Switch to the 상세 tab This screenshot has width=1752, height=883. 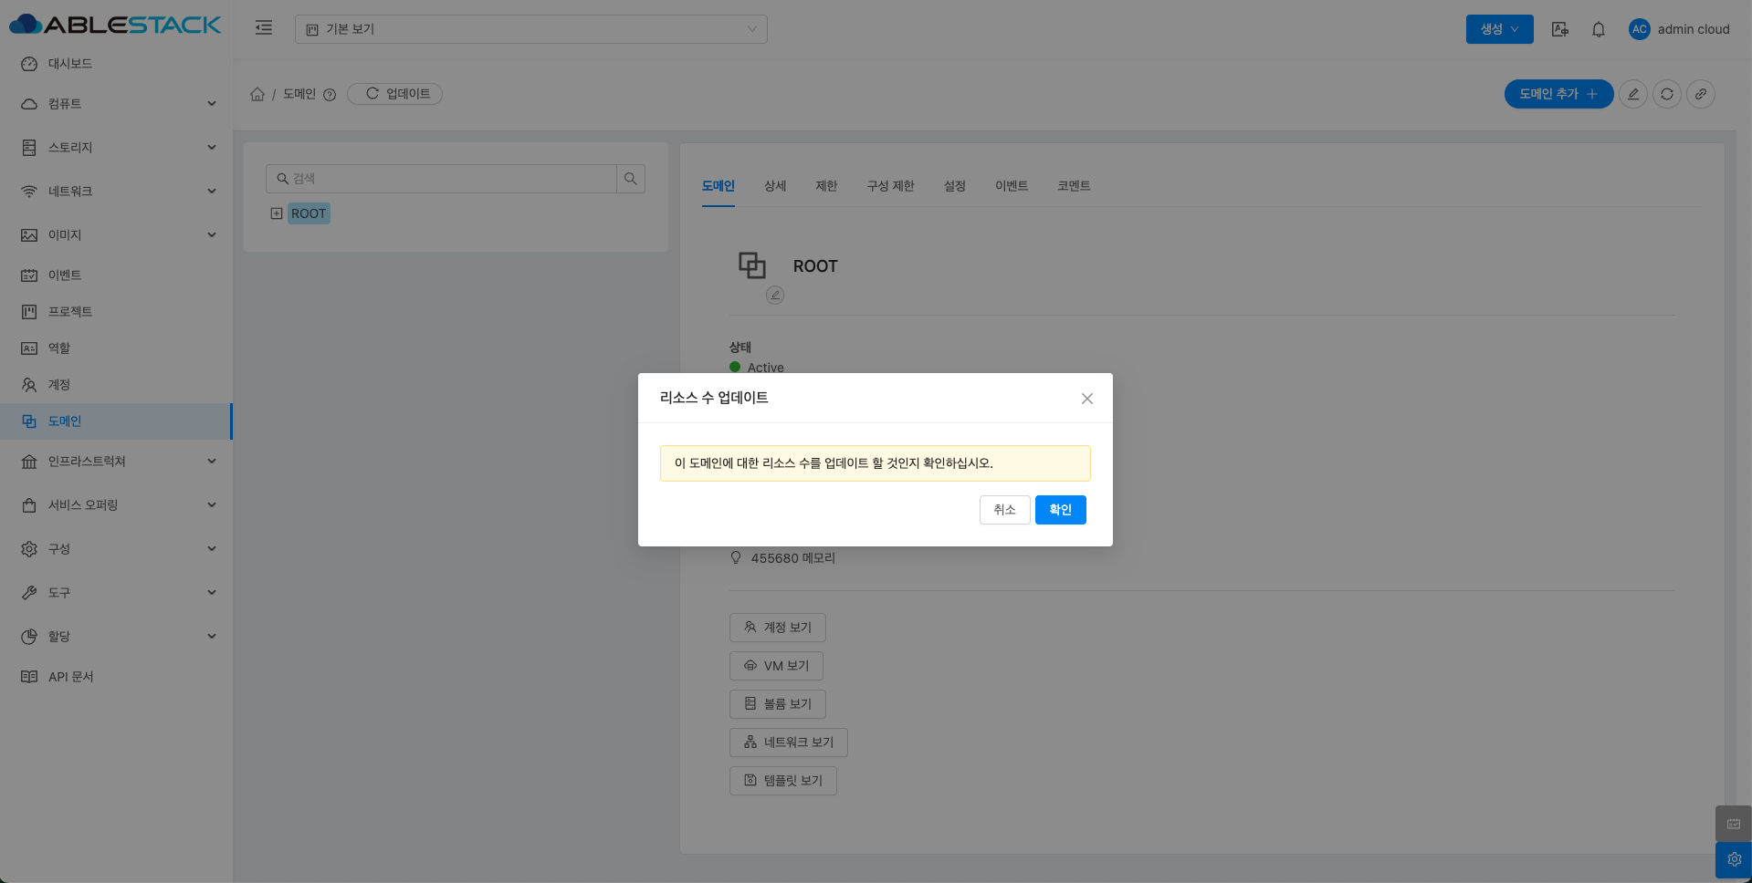click(774, 186)
